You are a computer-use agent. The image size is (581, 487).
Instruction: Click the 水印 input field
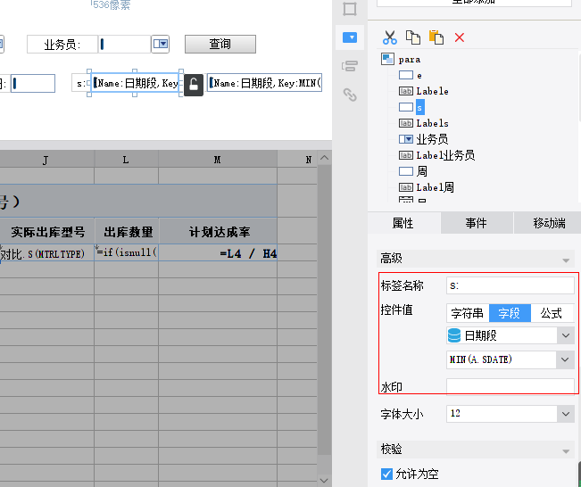pyautogui.click(x=510, y=386)
